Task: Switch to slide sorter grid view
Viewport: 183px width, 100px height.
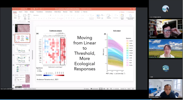Action: pos(104,89)
